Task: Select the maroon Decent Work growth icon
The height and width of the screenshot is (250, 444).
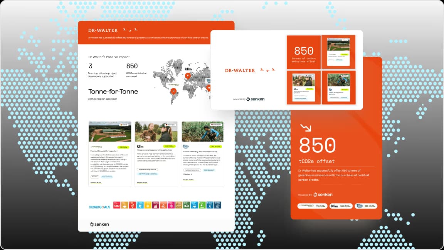Action: click(155, 205)
